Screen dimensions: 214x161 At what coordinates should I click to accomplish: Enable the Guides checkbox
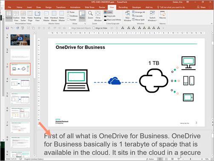pos(68,20)
